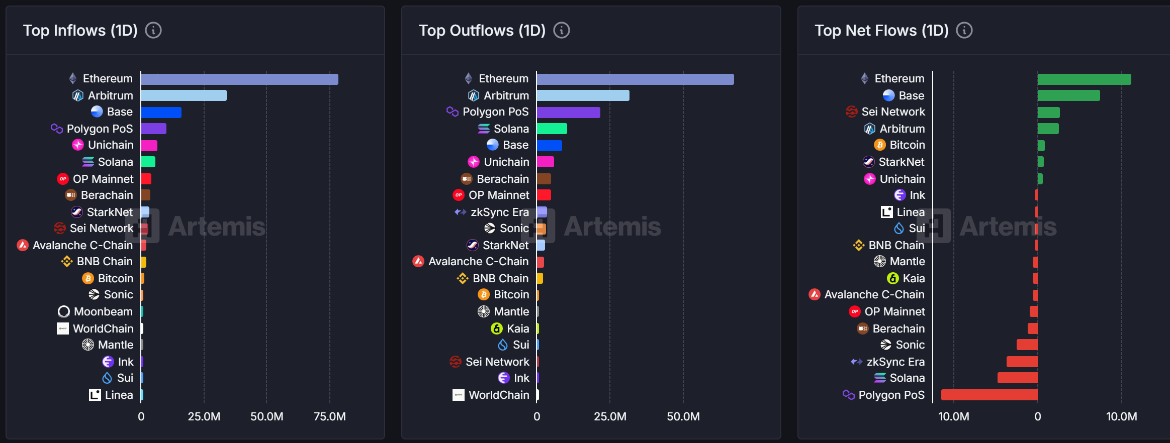
Task: Click the Linea logo in Top Inflows chart
Action: point(95,395)
